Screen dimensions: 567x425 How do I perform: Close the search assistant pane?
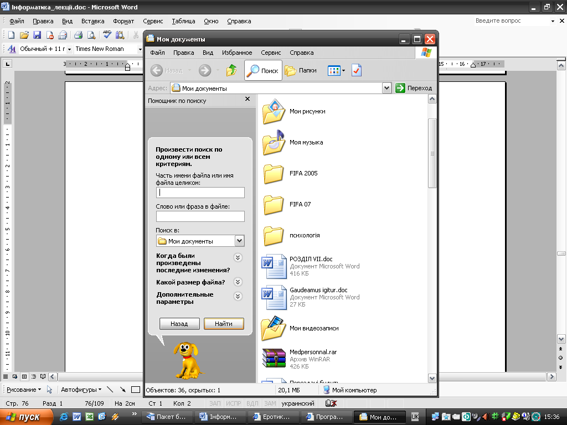coord(248,99)
